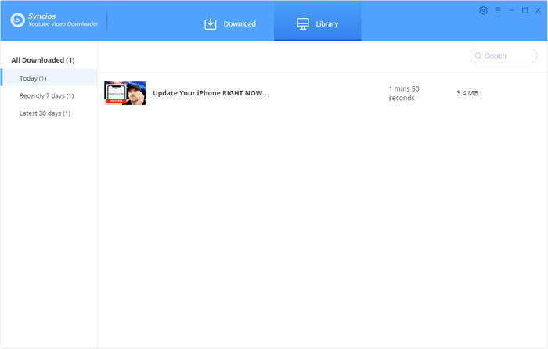548x349 pixels.
Task: Open the hamburger menu icon
Action: (x=497, y=10)
